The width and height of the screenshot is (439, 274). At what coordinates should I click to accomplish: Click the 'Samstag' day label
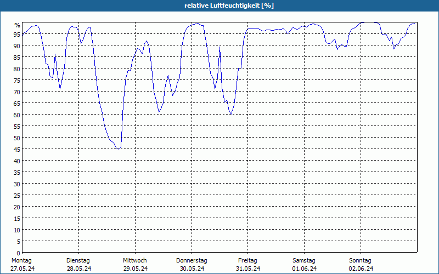[304, 260]
